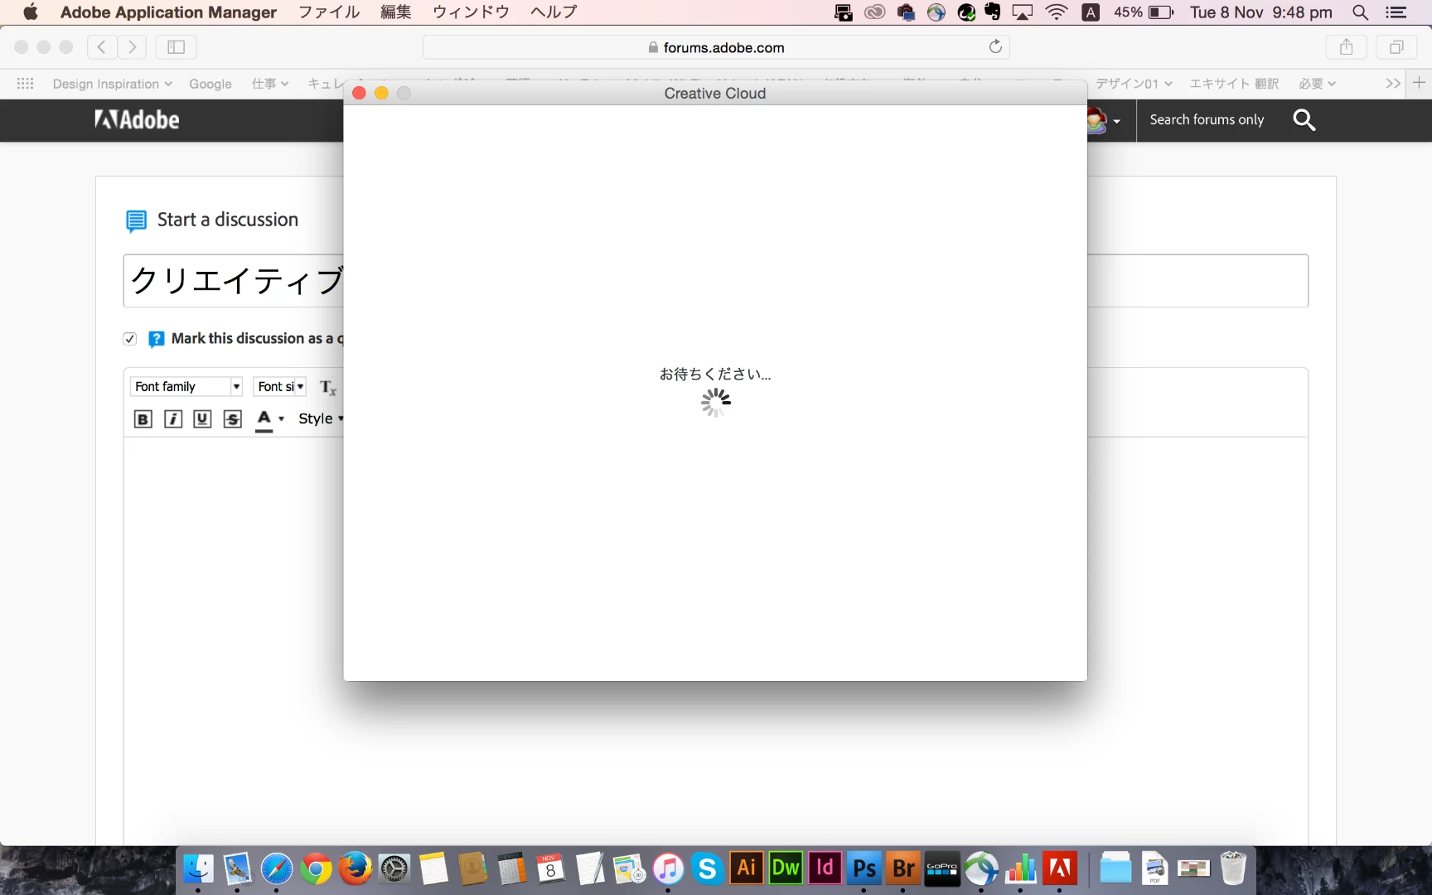Open the ヘルプ menu
Screen dimensions: 1432x895
(554, 12)
